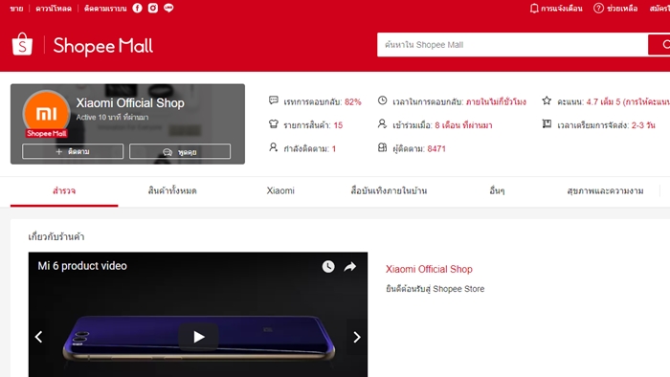
Task: Click the response rate value 82%
Action: (353, 101)
